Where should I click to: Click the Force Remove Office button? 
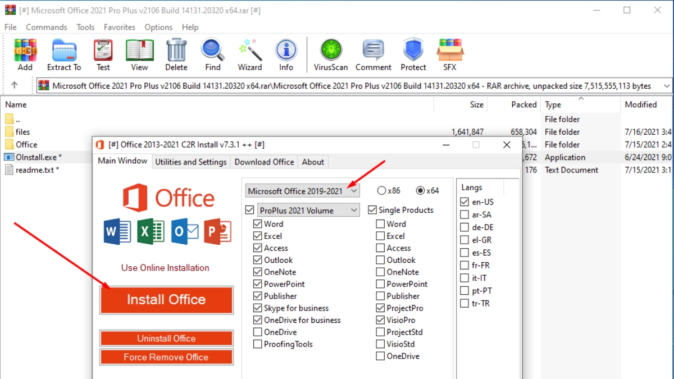tap(166, 357)
